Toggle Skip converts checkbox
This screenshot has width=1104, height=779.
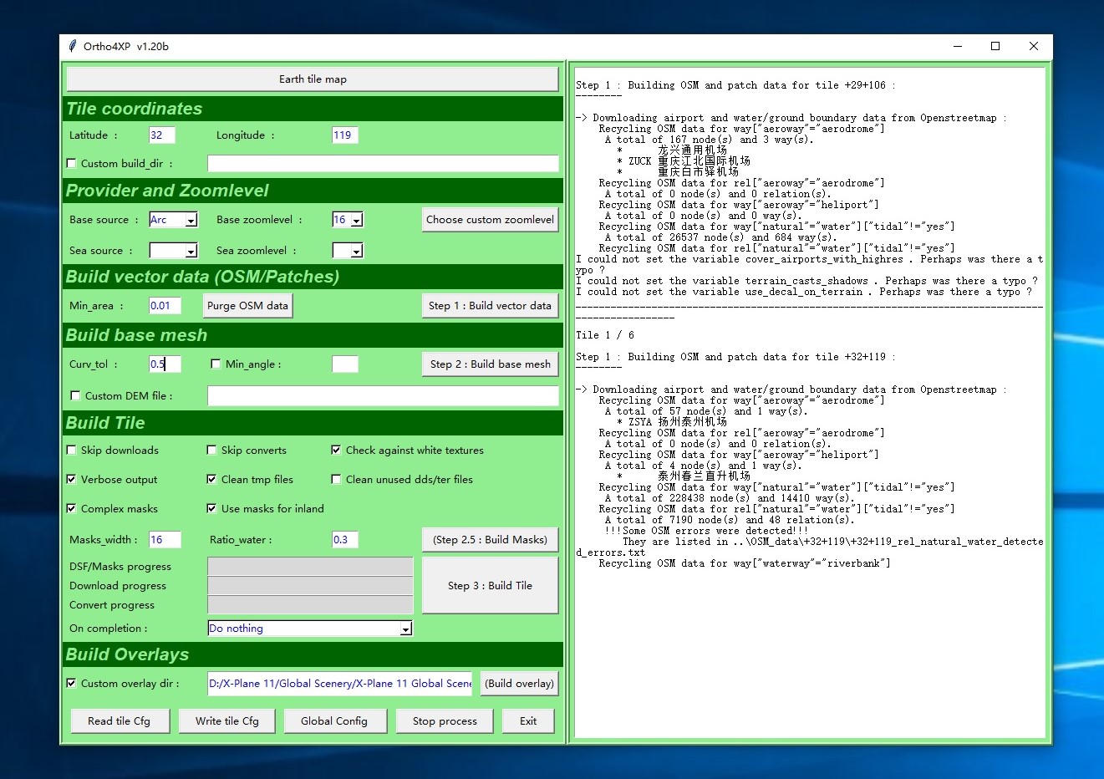212,451
